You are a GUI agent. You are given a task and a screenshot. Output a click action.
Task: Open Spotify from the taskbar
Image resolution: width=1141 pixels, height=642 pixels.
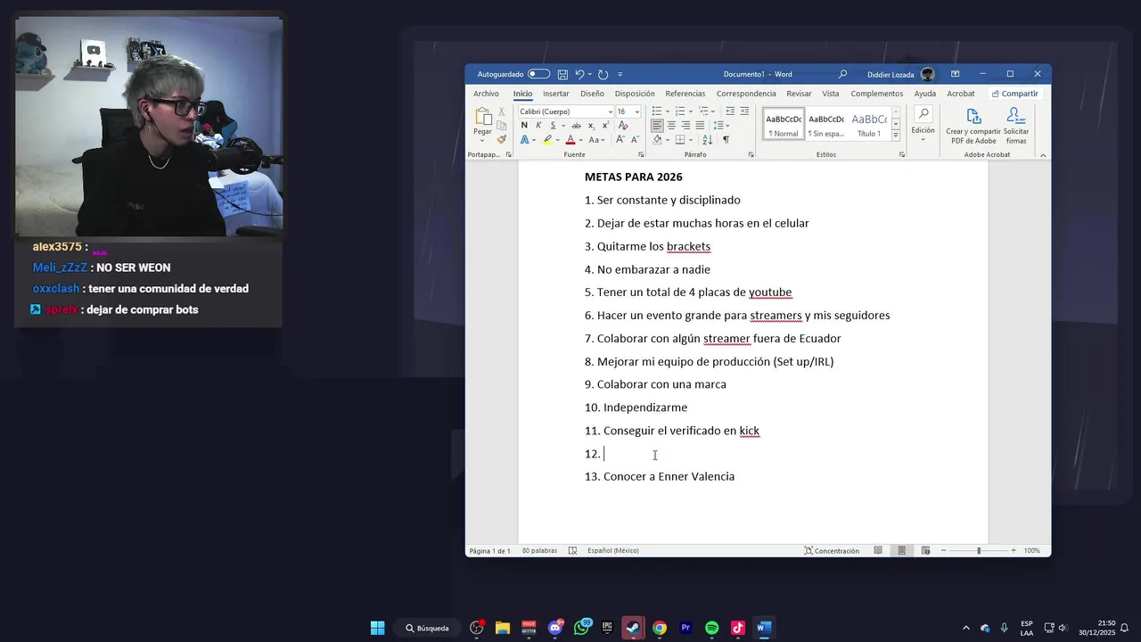pos(711,628)
